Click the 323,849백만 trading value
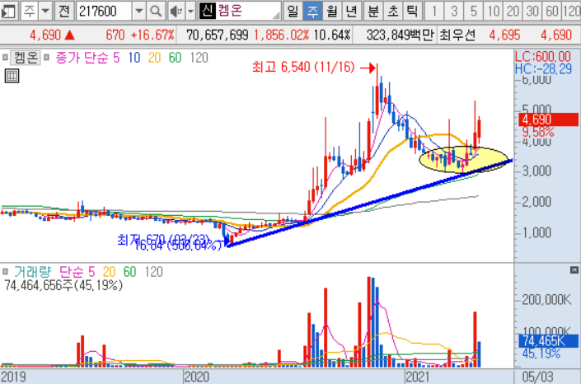This screenshot has width=581, height=384. [x=400, y=35]
